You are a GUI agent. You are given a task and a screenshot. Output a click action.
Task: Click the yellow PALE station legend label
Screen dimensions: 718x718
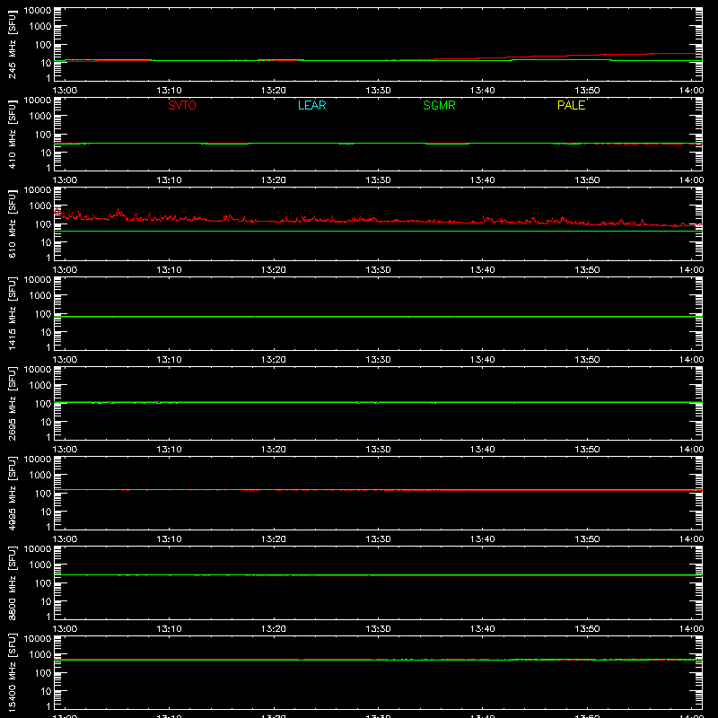(571, 105)
